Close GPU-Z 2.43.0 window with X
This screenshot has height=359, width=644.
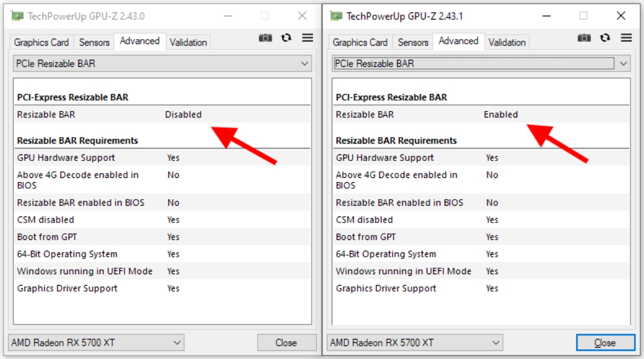coord(302,16)
